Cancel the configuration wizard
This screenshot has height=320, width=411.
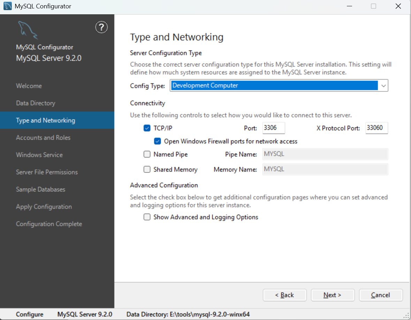coord(381,295)
